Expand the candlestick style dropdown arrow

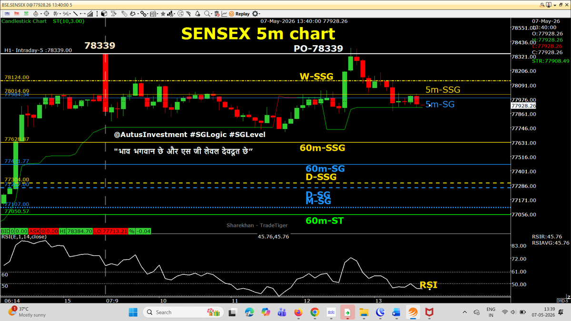point(60,14)
